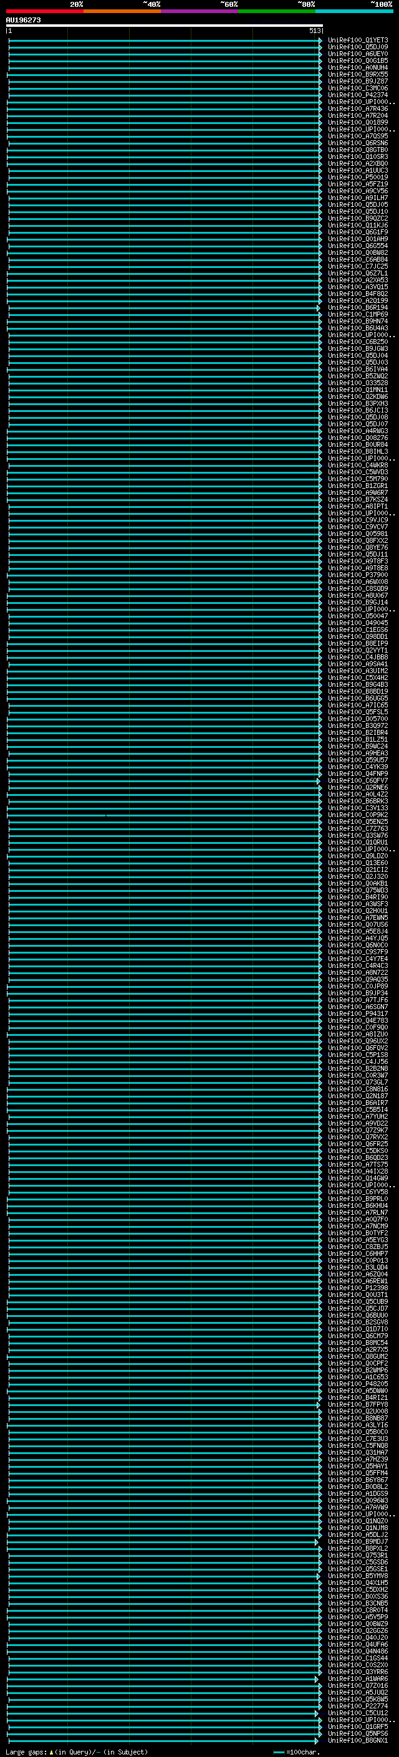Viewport: 399px width, 1757px height.
Task: Click the UniRef100_B3Q972 hit label
Action: tap(358, 725)
